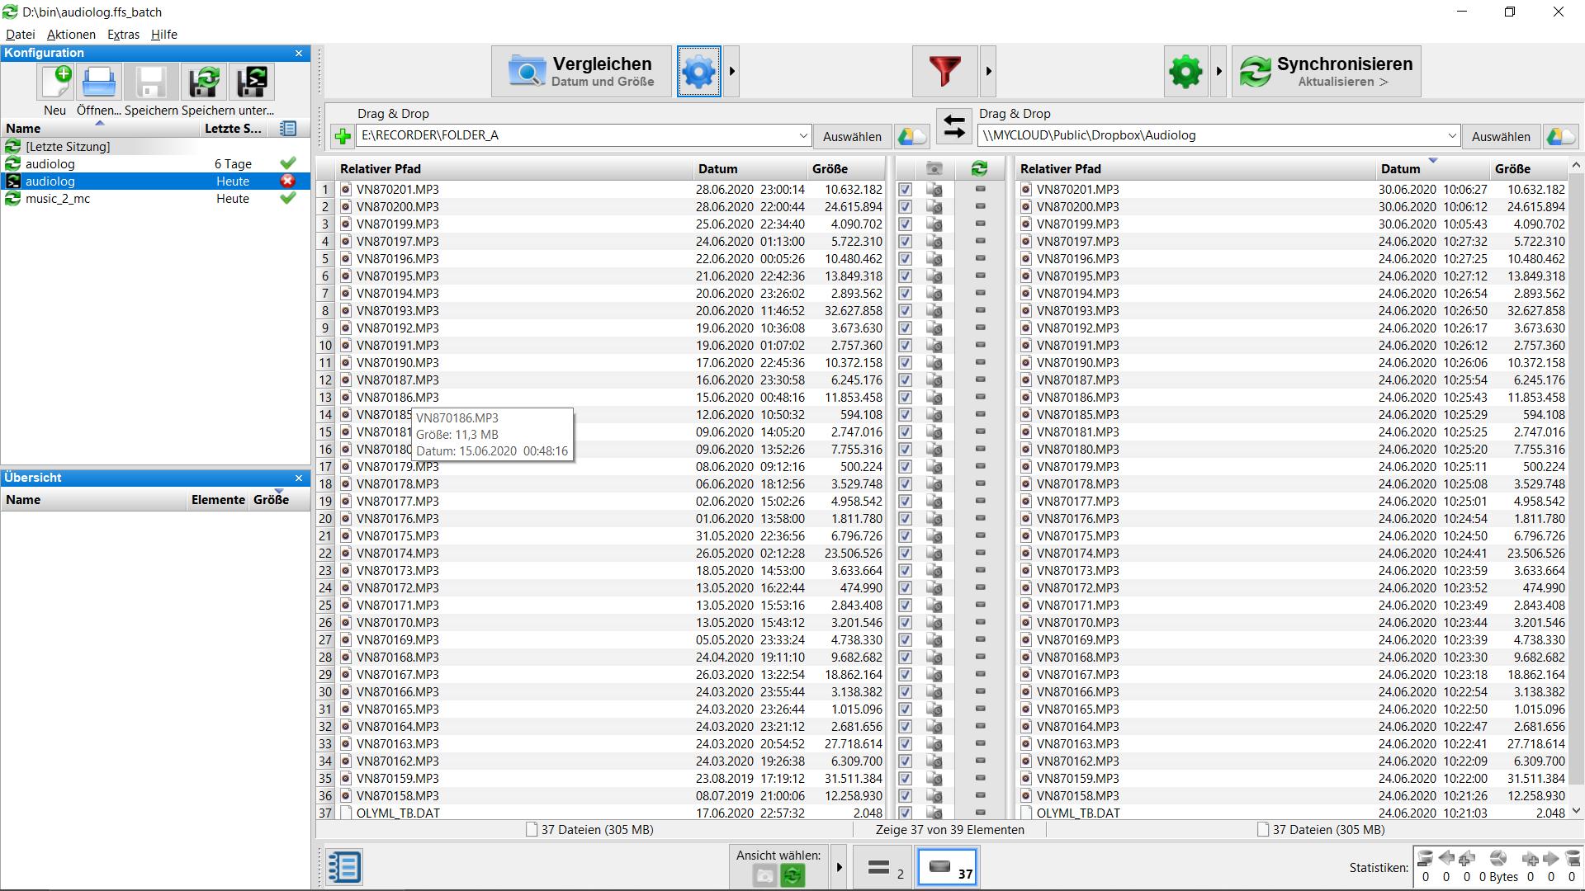Click the Öffnen configuration icon
The image size is (1585, 891).
[x=99, y=82]
